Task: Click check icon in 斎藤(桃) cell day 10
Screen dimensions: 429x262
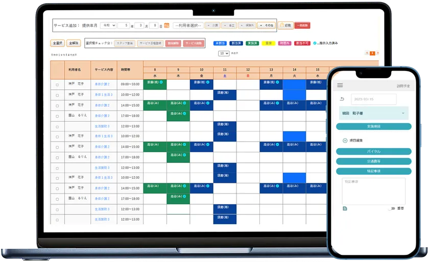Action: (208, 82)
